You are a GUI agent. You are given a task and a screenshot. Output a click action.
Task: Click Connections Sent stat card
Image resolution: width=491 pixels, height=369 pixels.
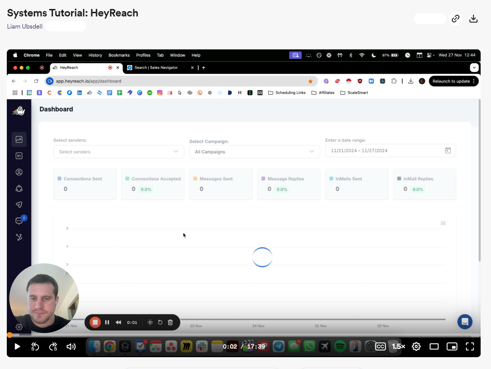[x=85, y=184]
